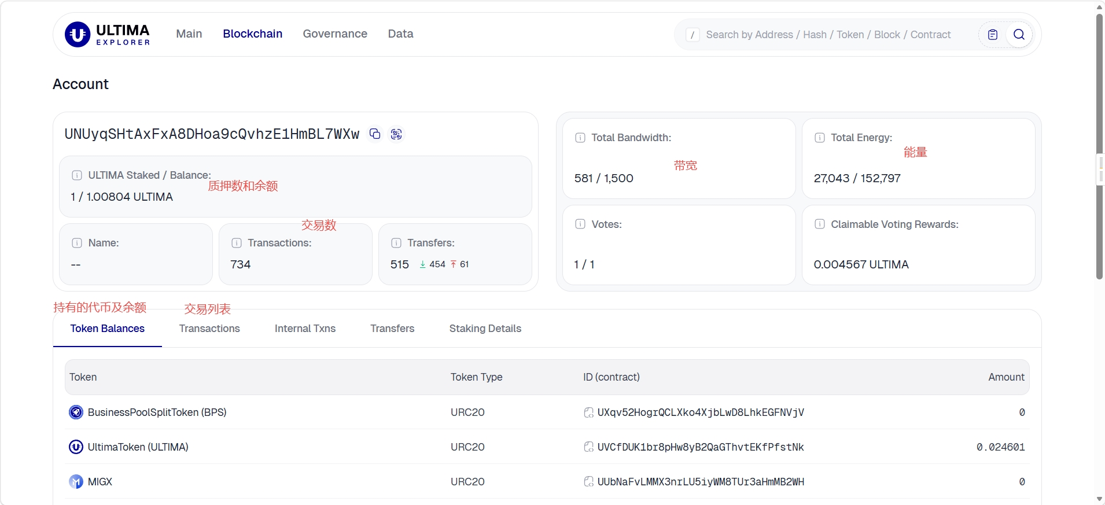
Task: Click the scrollbar down arrow
Action: click(x=1099, y=499)
